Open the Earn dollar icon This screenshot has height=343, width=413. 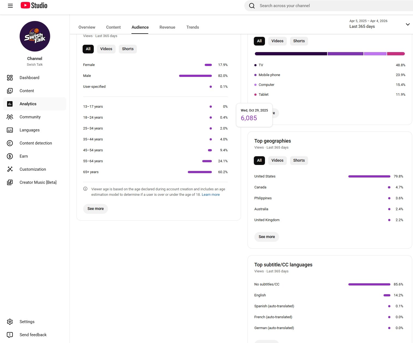10,156
